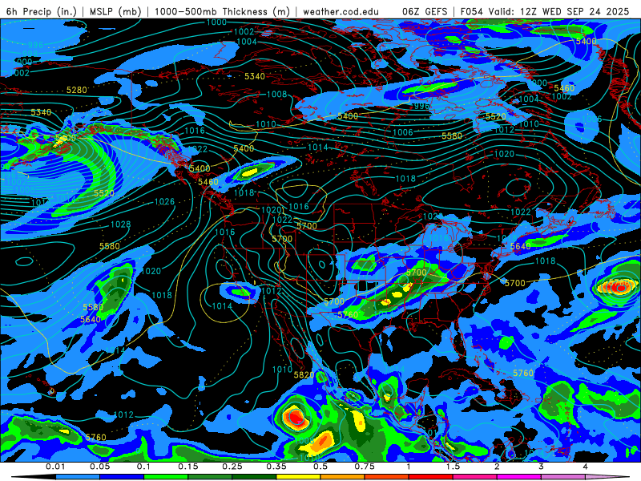Click the '1026' isobar label
The width and height of the screenshot is (641, 481).
point(164,202)
